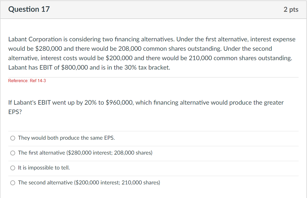The width and height of the screenshot is (308, 198).
Task: Click the Labant Corporation description paragraph
Action: pos(151,53)
